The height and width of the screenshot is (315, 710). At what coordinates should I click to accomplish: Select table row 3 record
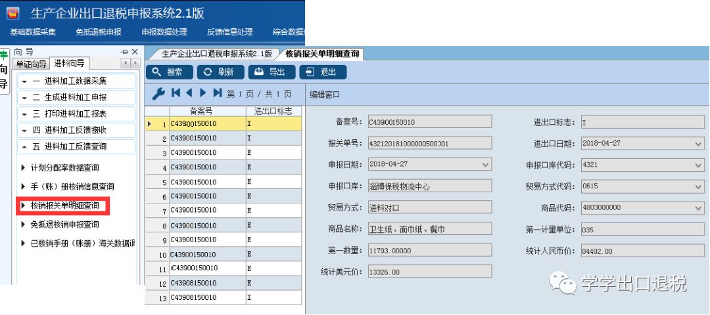tap(224, 153)
